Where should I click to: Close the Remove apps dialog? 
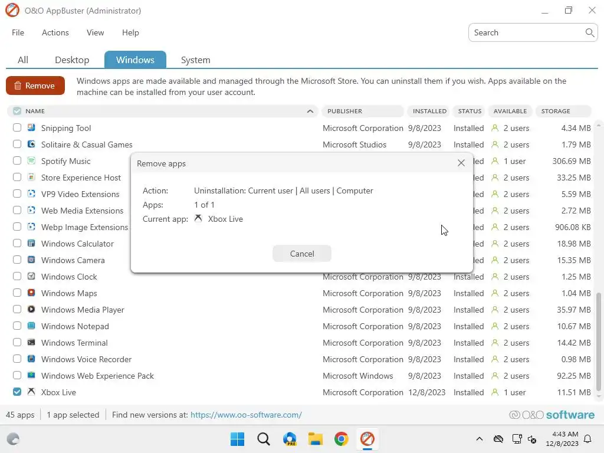pyautogui.click(x=461, y=163)
